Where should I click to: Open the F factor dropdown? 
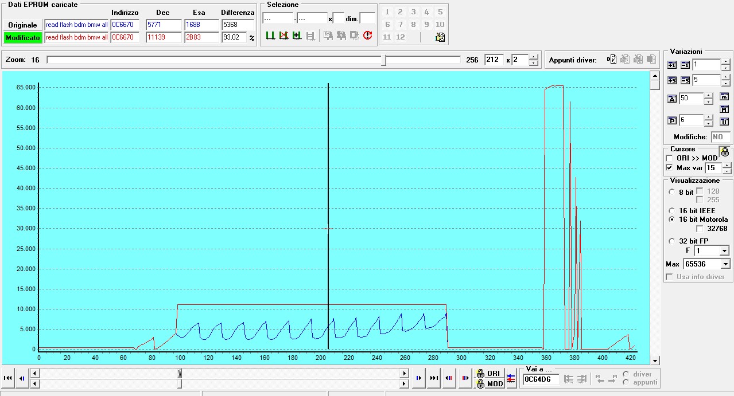[724, 251]
